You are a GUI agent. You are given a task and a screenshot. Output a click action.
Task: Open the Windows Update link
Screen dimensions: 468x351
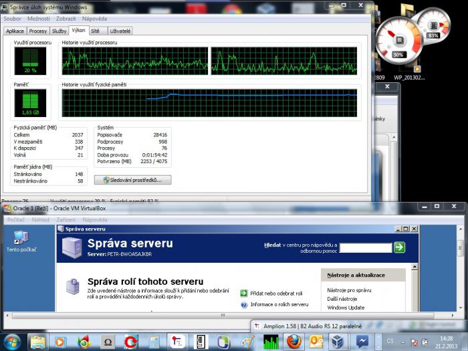tap(346, 308)
